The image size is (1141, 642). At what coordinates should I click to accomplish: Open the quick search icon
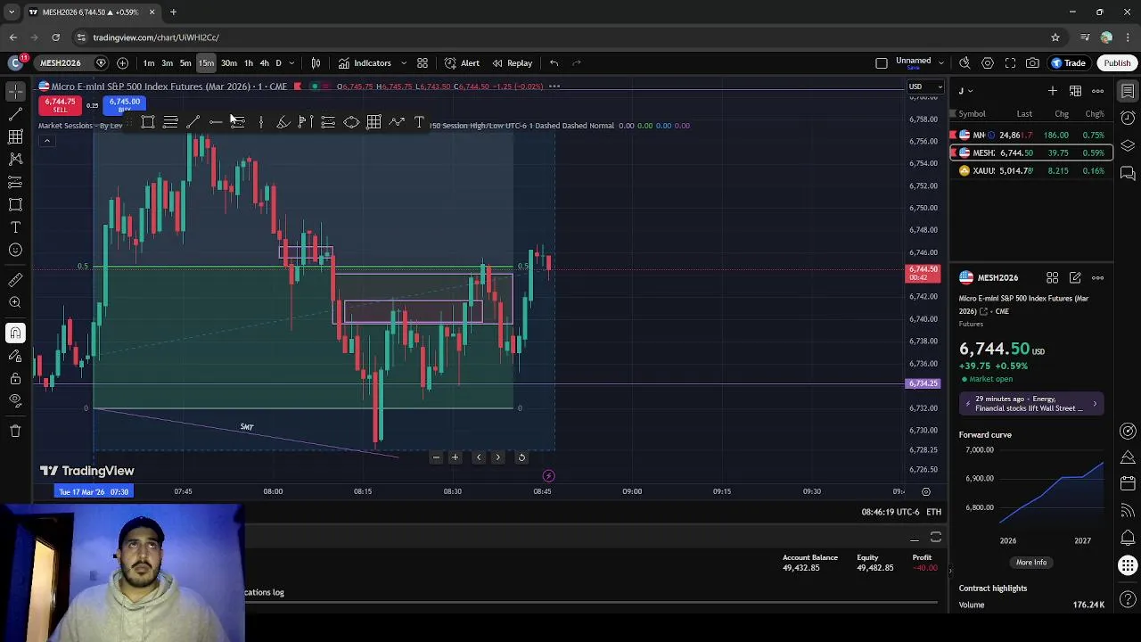[x=965, y=63]
